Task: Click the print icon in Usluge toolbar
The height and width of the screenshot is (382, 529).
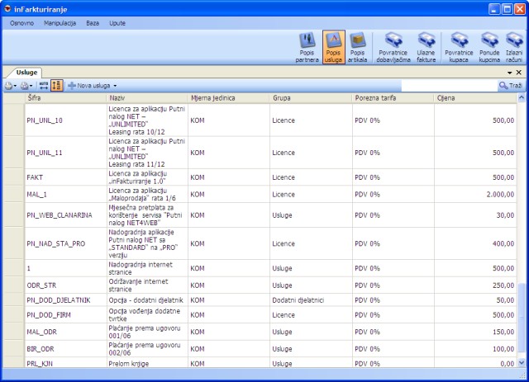Action: (8, 86)
